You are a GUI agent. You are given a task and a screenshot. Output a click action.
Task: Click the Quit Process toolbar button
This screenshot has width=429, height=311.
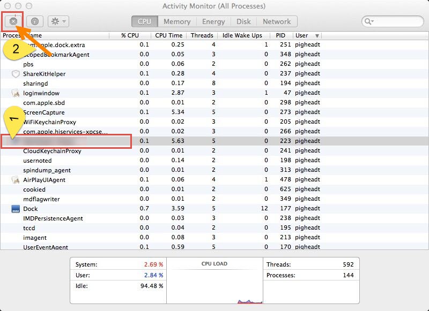pos(13,21)
